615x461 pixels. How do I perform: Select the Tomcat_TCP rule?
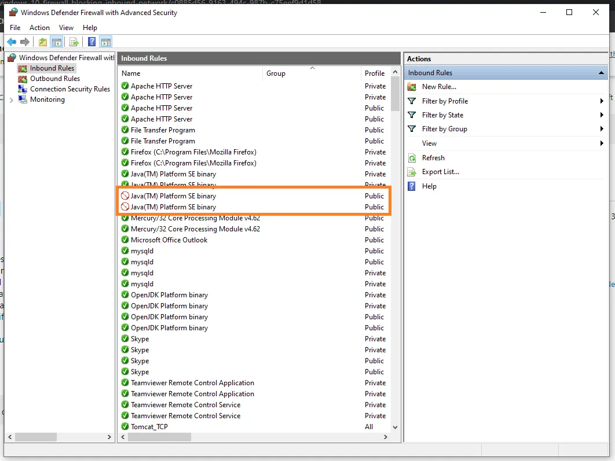(254, 426)
